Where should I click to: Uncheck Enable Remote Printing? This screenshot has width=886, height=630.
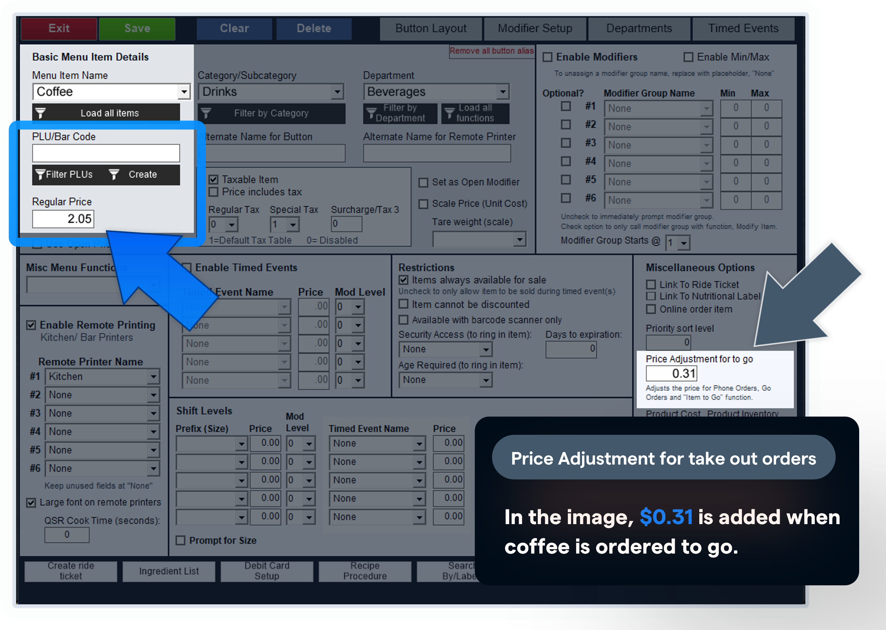[x=31, y=325]
